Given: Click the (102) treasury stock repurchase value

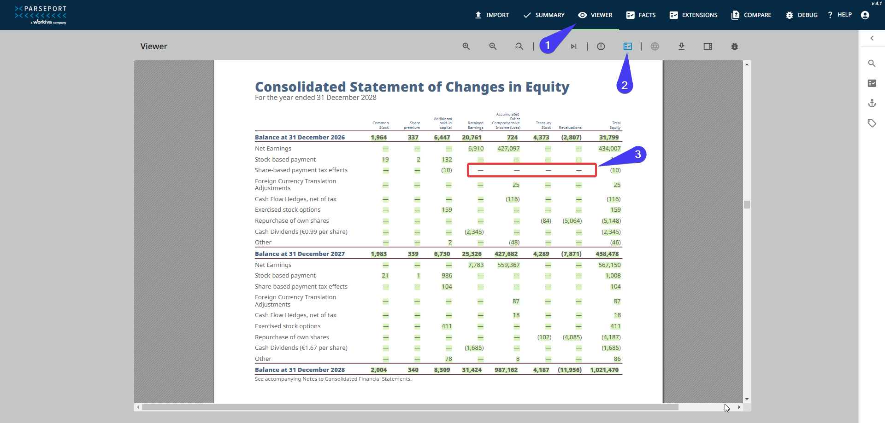Looking at the screenshot, I should tap(544, 337).
